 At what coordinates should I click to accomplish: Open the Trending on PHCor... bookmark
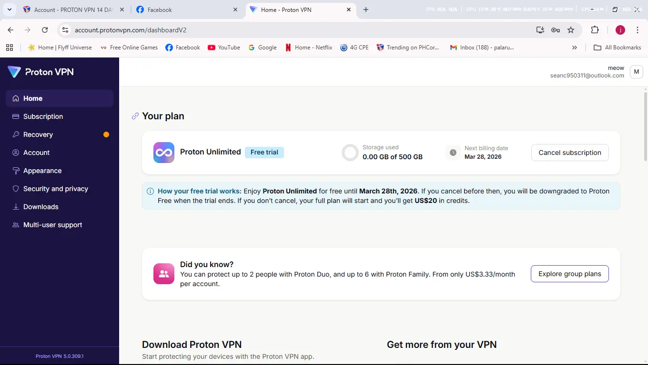(408, 48)
